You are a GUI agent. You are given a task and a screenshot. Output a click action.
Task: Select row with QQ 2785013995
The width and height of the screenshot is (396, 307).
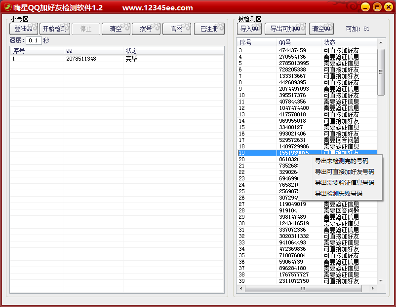[307, 63]
